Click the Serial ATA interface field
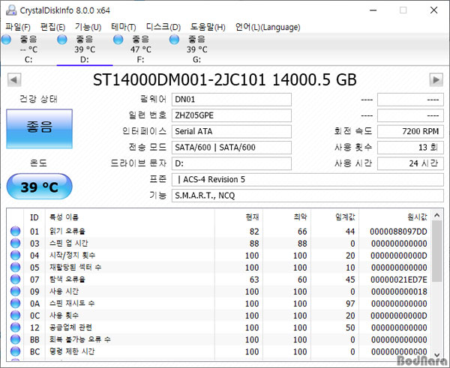This screenshot has width=450, height=368. [232, 131]
